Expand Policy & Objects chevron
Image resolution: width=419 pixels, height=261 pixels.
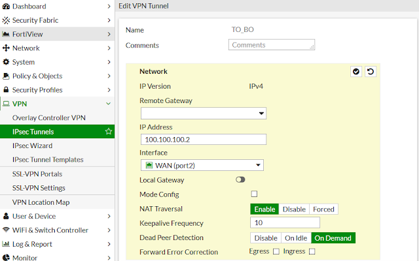coord(109,76)
